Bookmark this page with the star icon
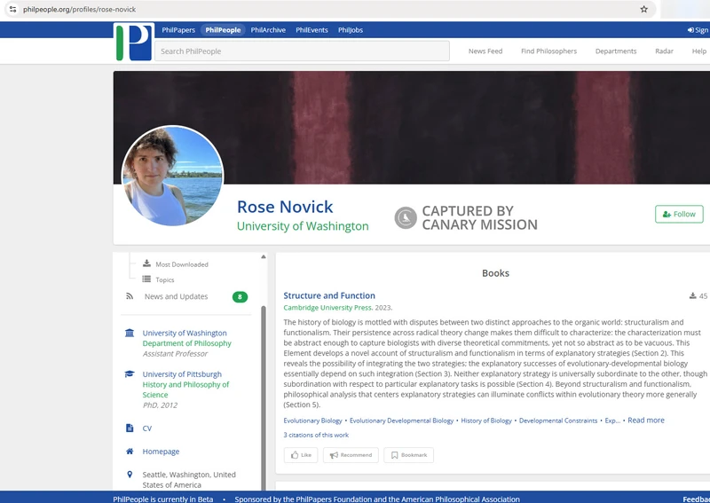The image size is (710, 503). (643, 9)
